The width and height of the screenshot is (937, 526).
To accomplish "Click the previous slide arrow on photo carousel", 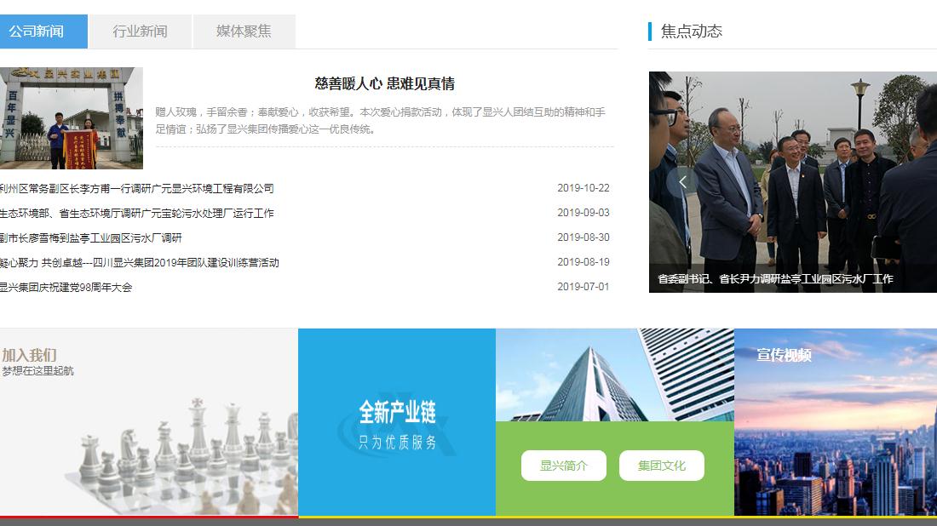I will click(681, 181).
